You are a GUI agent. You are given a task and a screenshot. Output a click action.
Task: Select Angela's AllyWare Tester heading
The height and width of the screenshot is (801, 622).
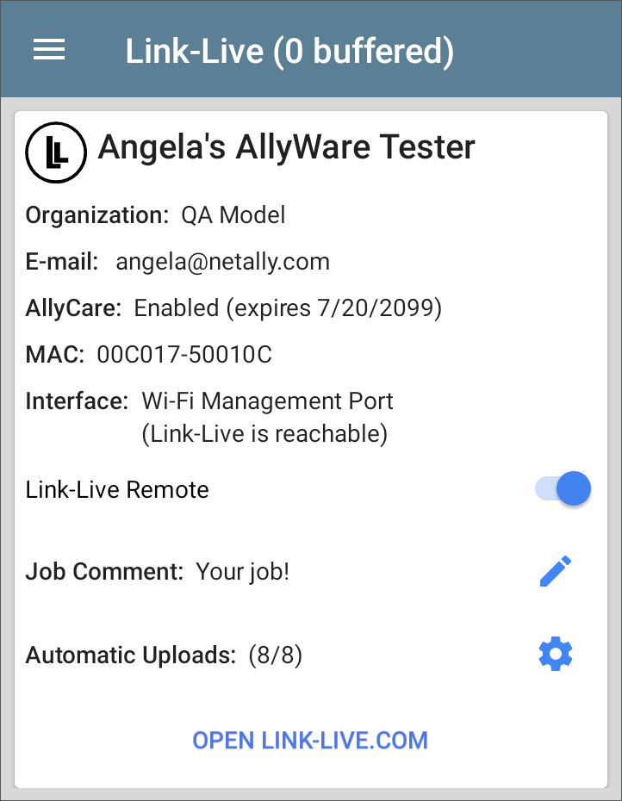coord(286,147)
